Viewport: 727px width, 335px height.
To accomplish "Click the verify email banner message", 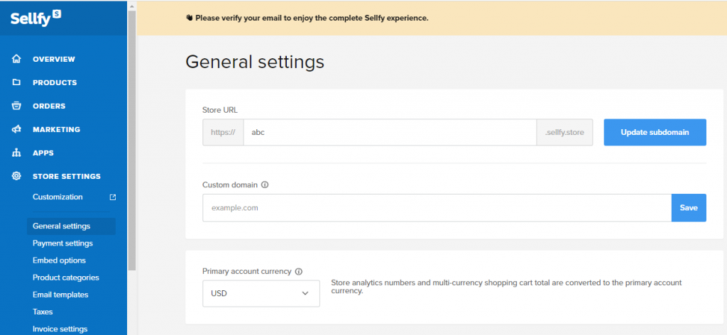I will 307,18.
